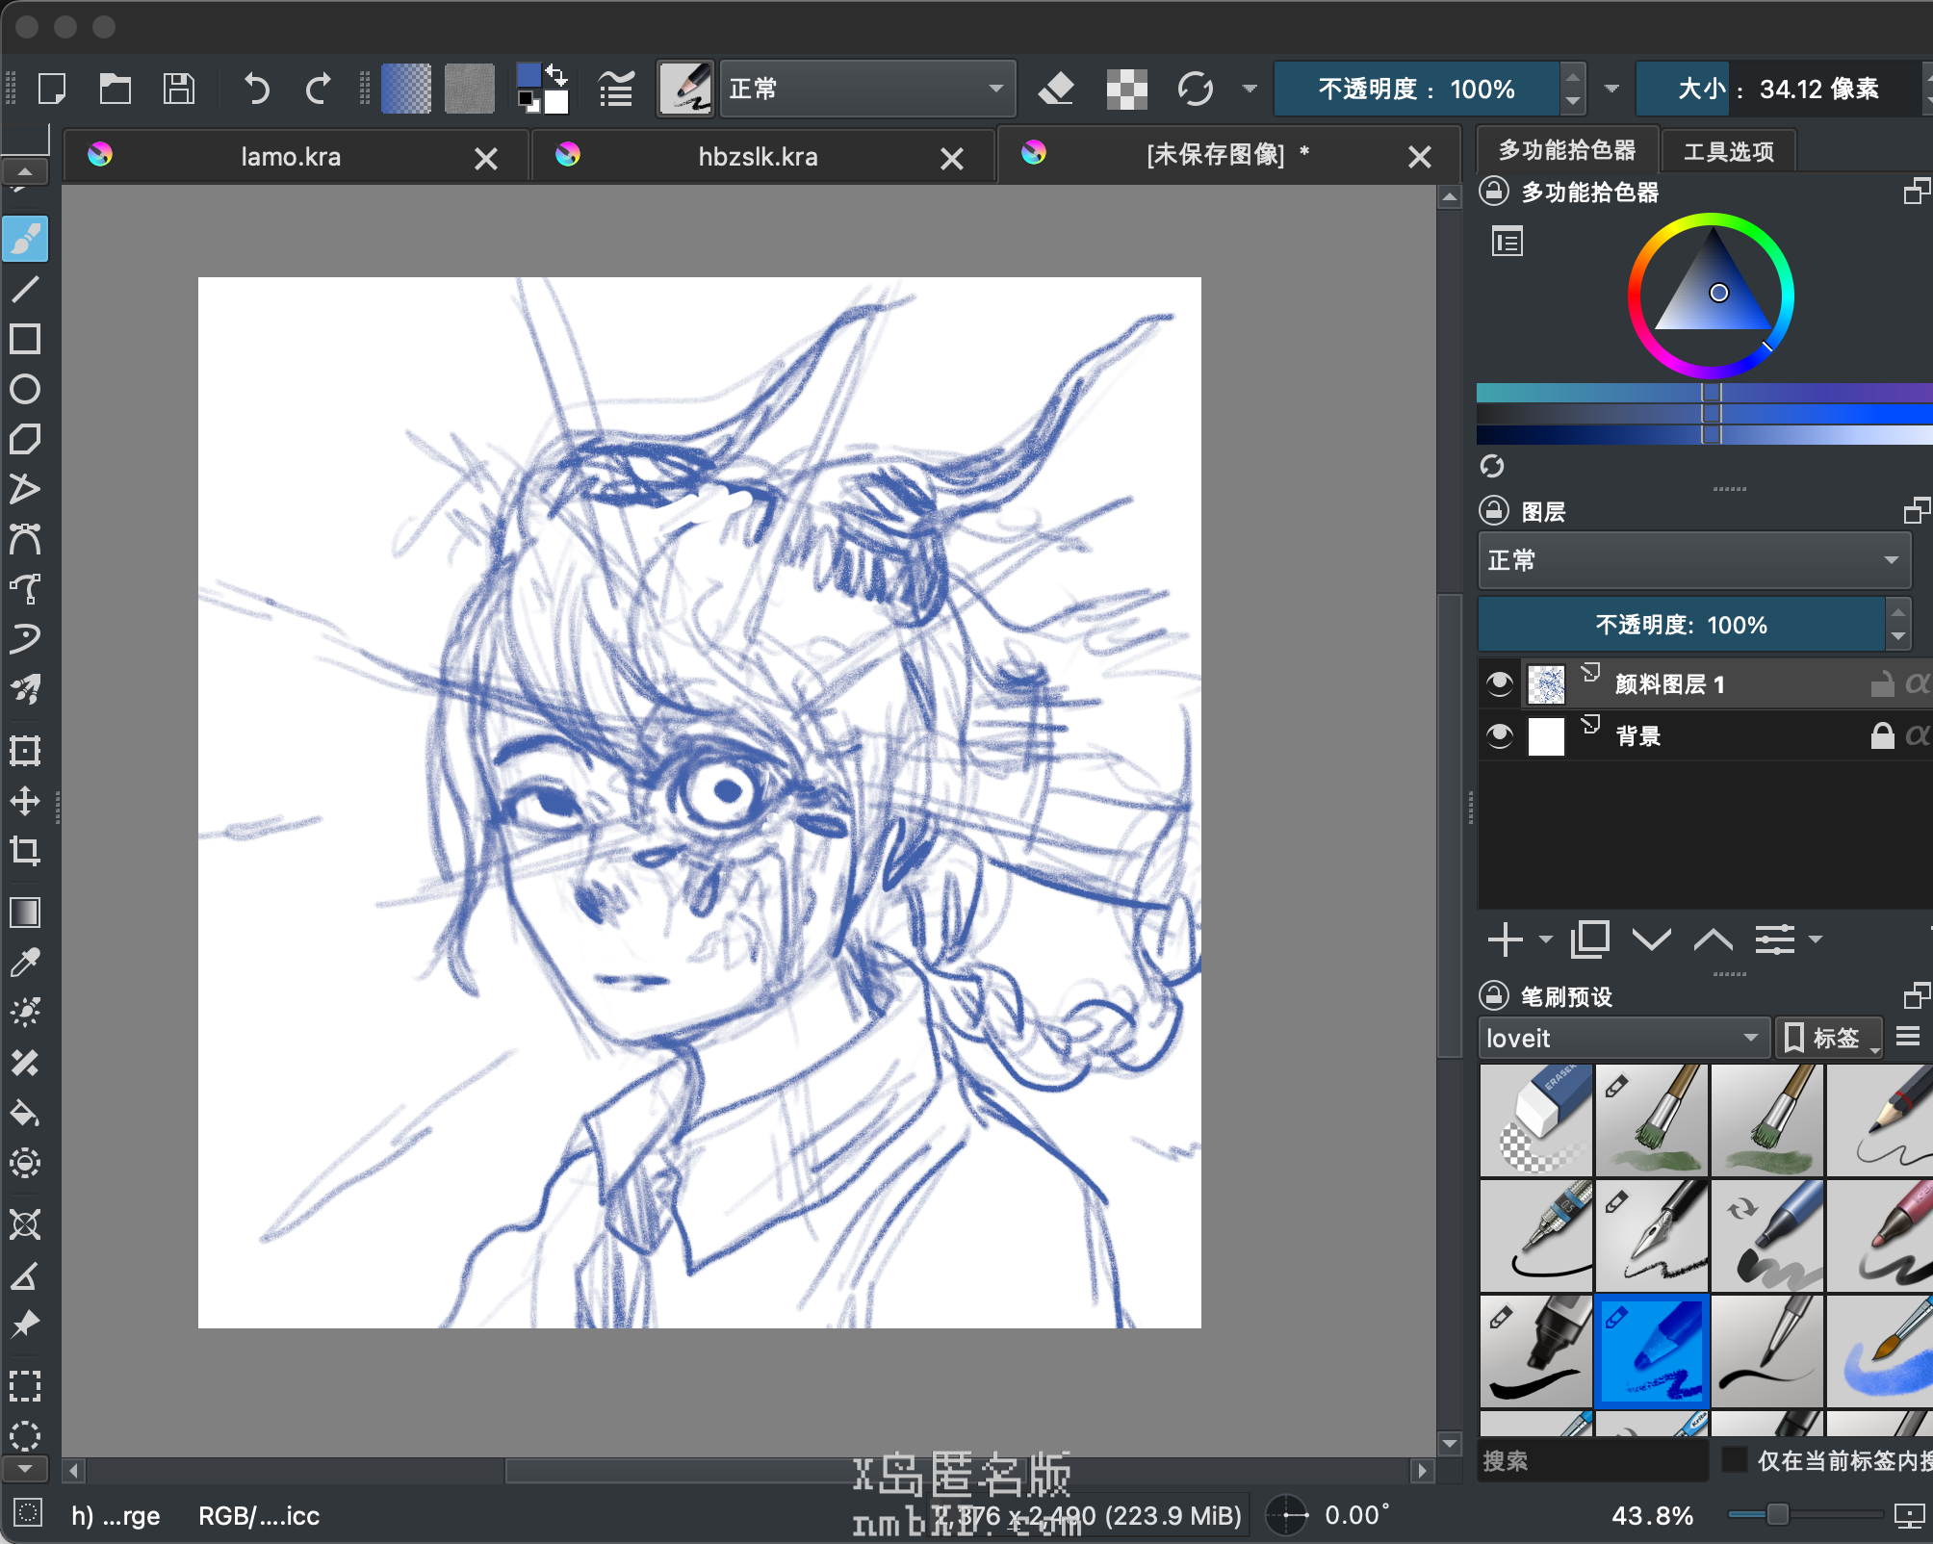Select the crop tool
This screenshot has height=1544, width=1933.
(26, 850)
